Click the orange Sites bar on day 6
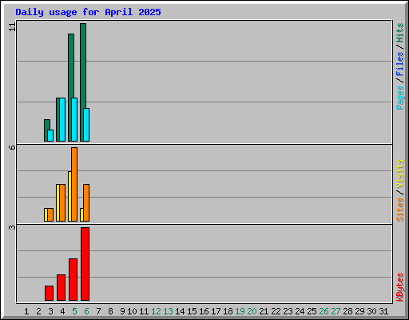The image size is (409, 320). (x=86, y=202)
